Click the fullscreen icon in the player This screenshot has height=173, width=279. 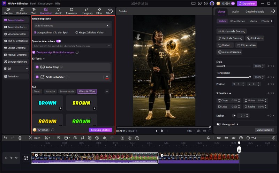point(210,131)
